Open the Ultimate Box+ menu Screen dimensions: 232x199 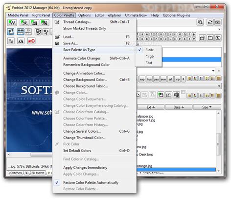pos(136,15)
